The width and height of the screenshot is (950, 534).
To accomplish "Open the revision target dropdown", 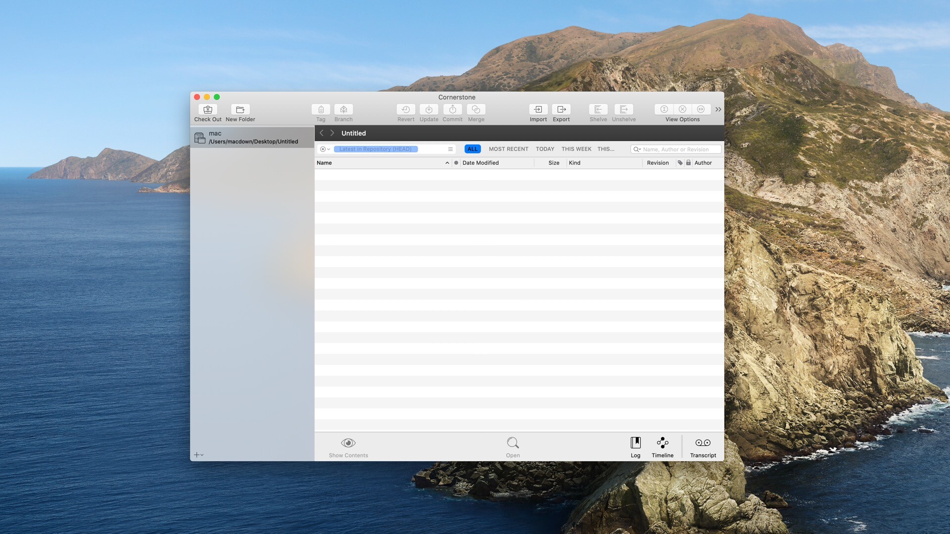I will pyautogui.click(x=325, y=149).
